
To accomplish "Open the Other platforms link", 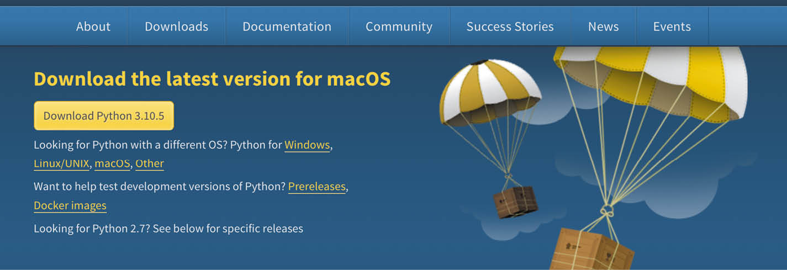I will 150,163.
